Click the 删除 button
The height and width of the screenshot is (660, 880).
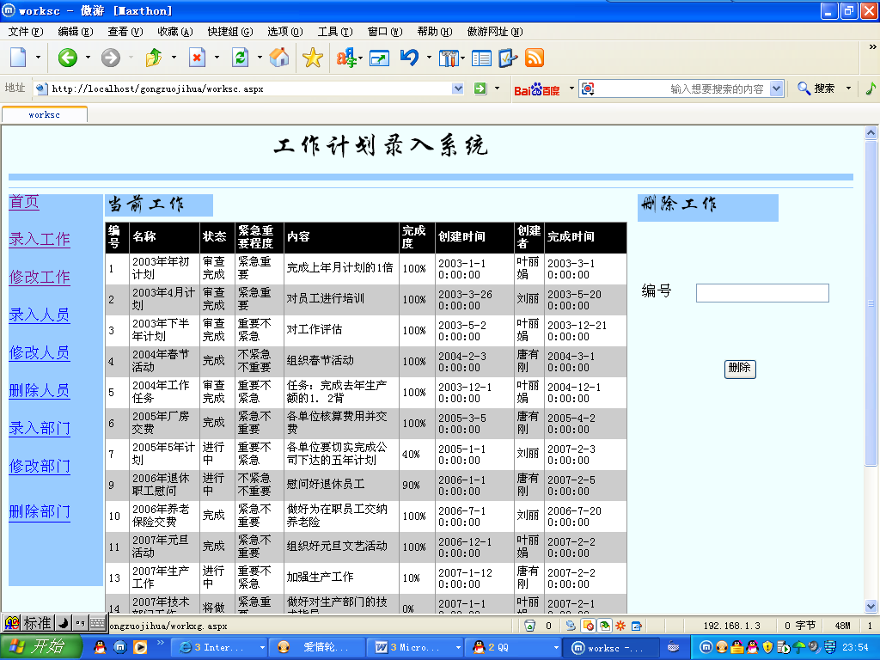[740, 369]
